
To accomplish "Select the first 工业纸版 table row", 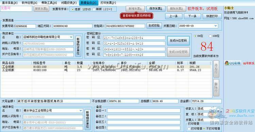I will point(106,67).
